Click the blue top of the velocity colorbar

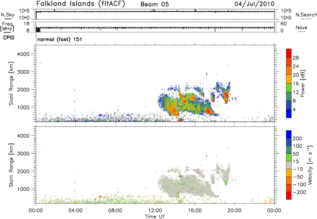pos(289,134)
